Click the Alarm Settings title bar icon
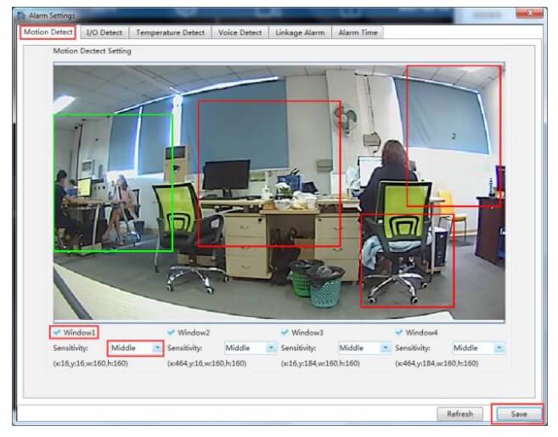The image size is (558, 437). point(21,16)
